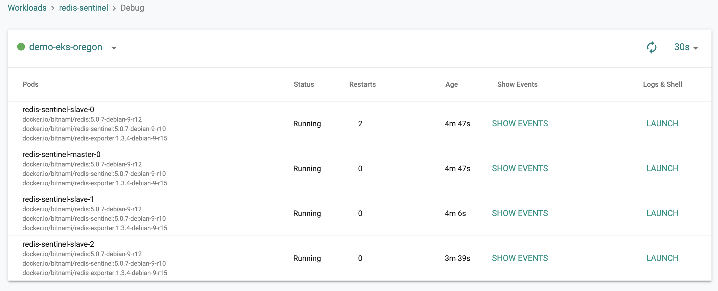Click redis-sentinel image line under redis-sentinel-master-0

point(94,174)
